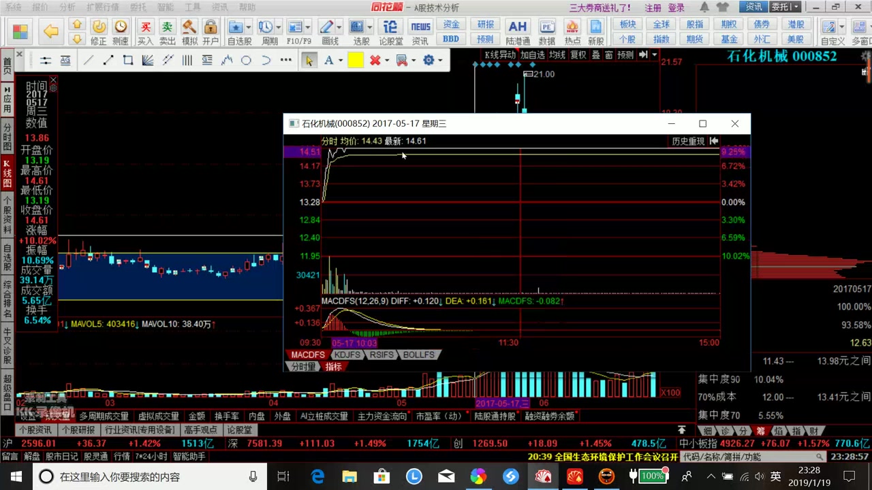Toggle 复权 price adjustment
Image resolution: width=872 pixels, height=490 pixels.
click(x=578, y=54)
